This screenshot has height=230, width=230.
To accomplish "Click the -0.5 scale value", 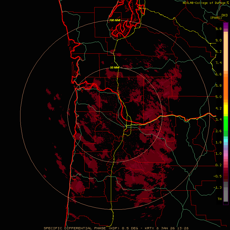I will [x=217, y=176].
